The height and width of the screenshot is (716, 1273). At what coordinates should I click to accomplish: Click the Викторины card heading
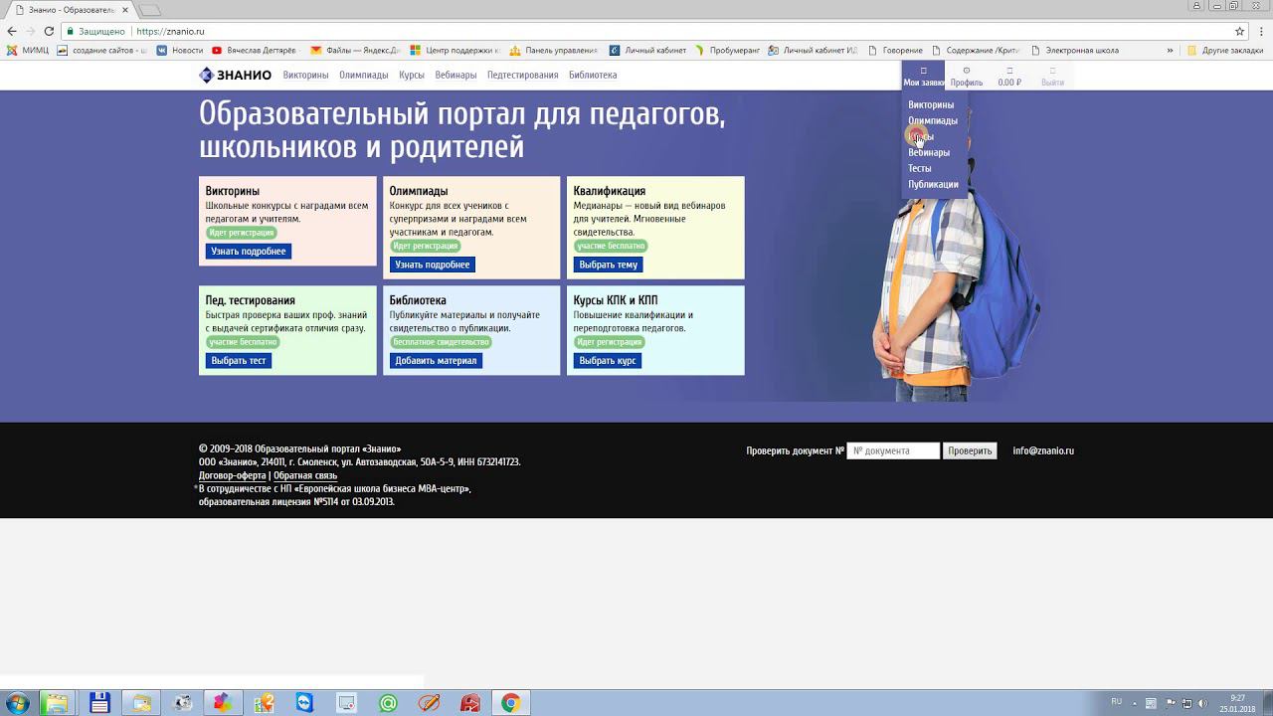(233, 191)
